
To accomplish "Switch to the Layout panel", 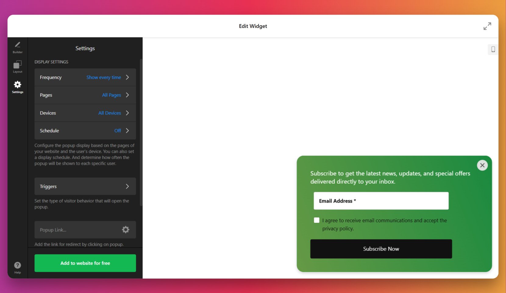I will point(17,67).
